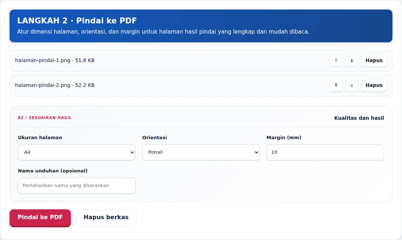This screenshot has height=240, width=402.
Task: Select the halaman-pindai-2.png file name text
Action: (42, 85)
